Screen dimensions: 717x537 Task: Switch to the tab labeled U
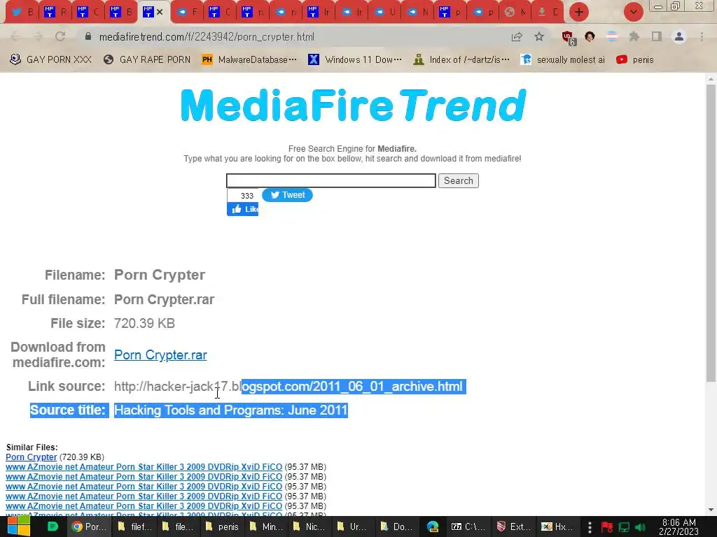point(384,13)
